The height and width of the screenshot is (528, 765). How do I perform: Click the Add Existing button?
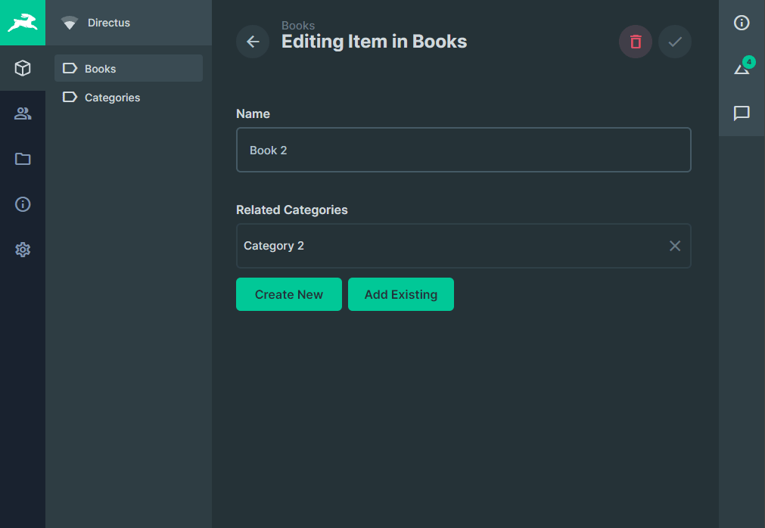[400, 294]
